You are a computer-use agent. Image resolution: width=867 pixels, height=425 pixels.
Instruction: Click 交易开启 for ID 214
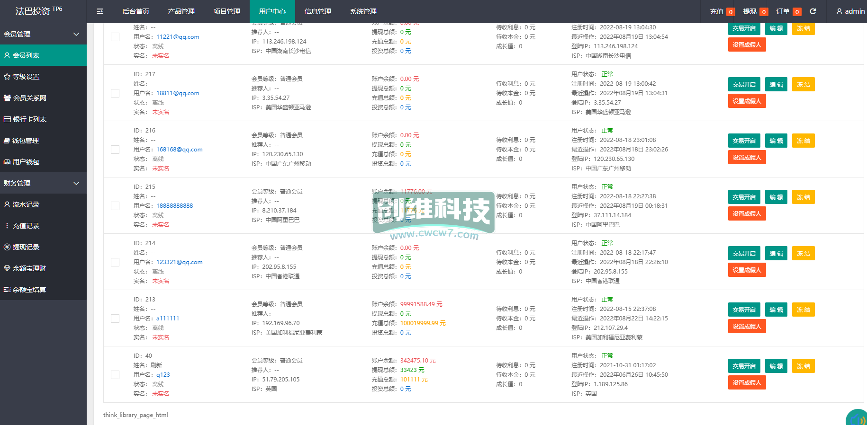pos(744,254)
